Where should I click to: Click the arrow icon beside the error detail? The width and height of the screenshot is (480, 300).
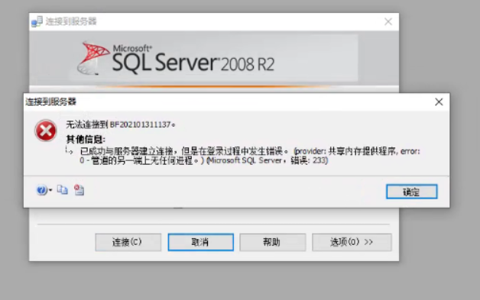[70, 150]
